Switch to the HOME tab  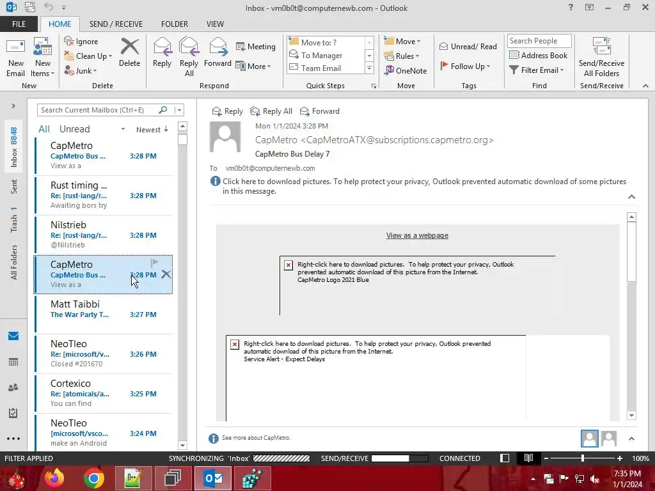(x=59, y=24)
